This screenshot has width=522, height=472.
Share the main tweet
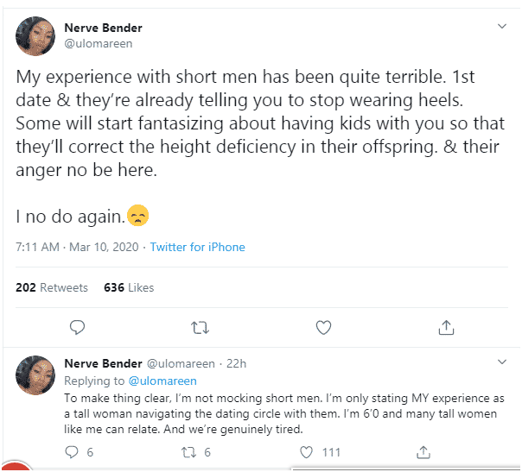pyautogui.click(x=446, y=327)
